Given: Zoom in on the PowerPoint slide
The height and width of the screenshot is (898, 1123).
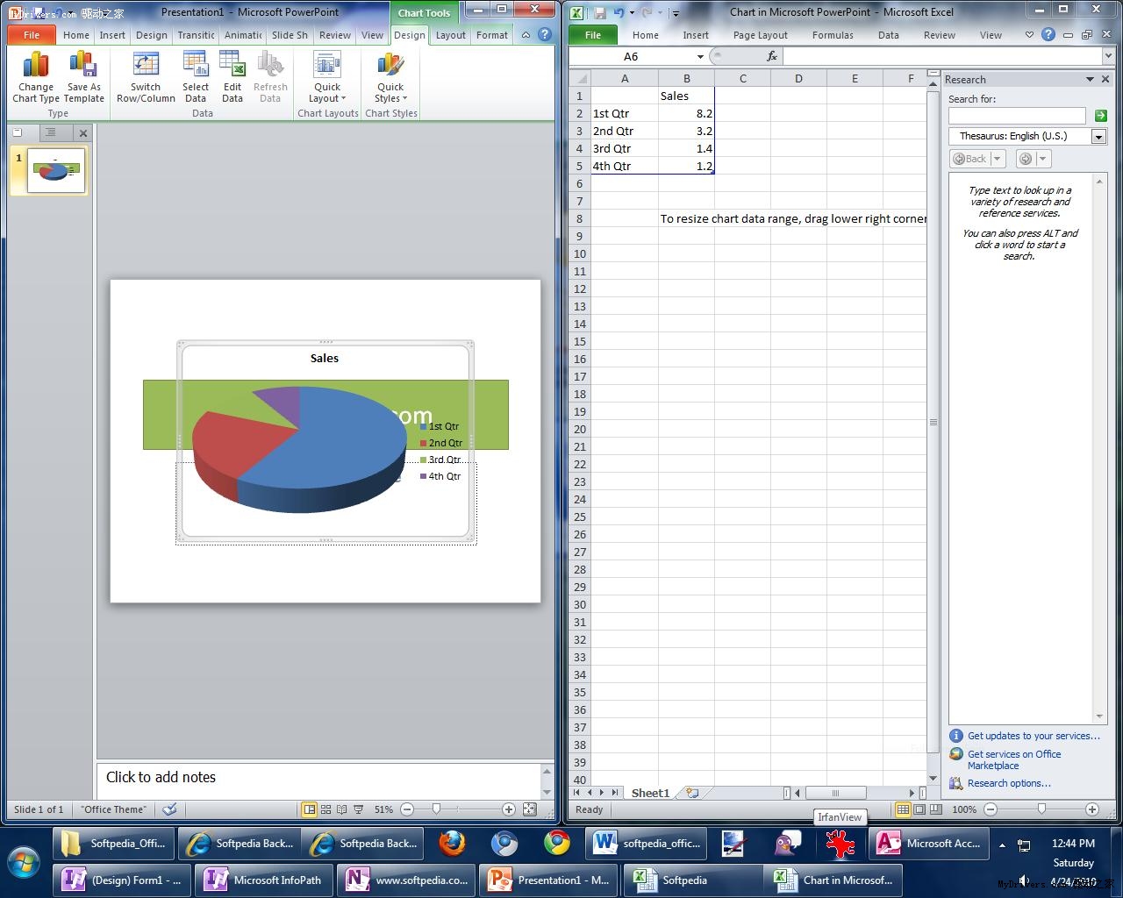Looking at the screenshot, I should 508,809.
